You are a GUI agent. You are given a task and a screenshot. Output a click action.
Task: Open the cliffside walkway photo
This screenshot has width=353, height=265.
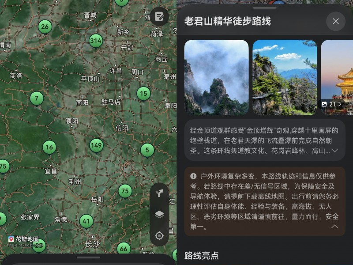(285, 77)
